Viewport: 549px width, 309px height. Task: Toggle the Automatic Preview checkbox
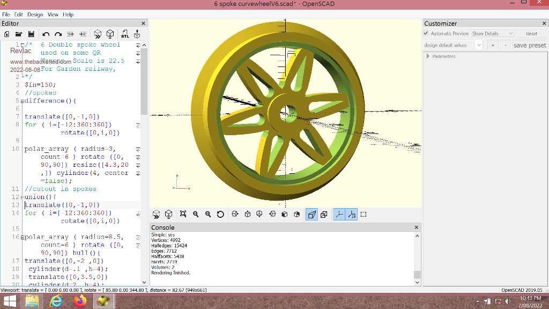[427, 33]
